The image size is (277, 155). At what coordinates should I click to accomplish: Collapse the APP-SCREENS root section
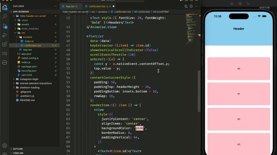(x=11, y=12)
